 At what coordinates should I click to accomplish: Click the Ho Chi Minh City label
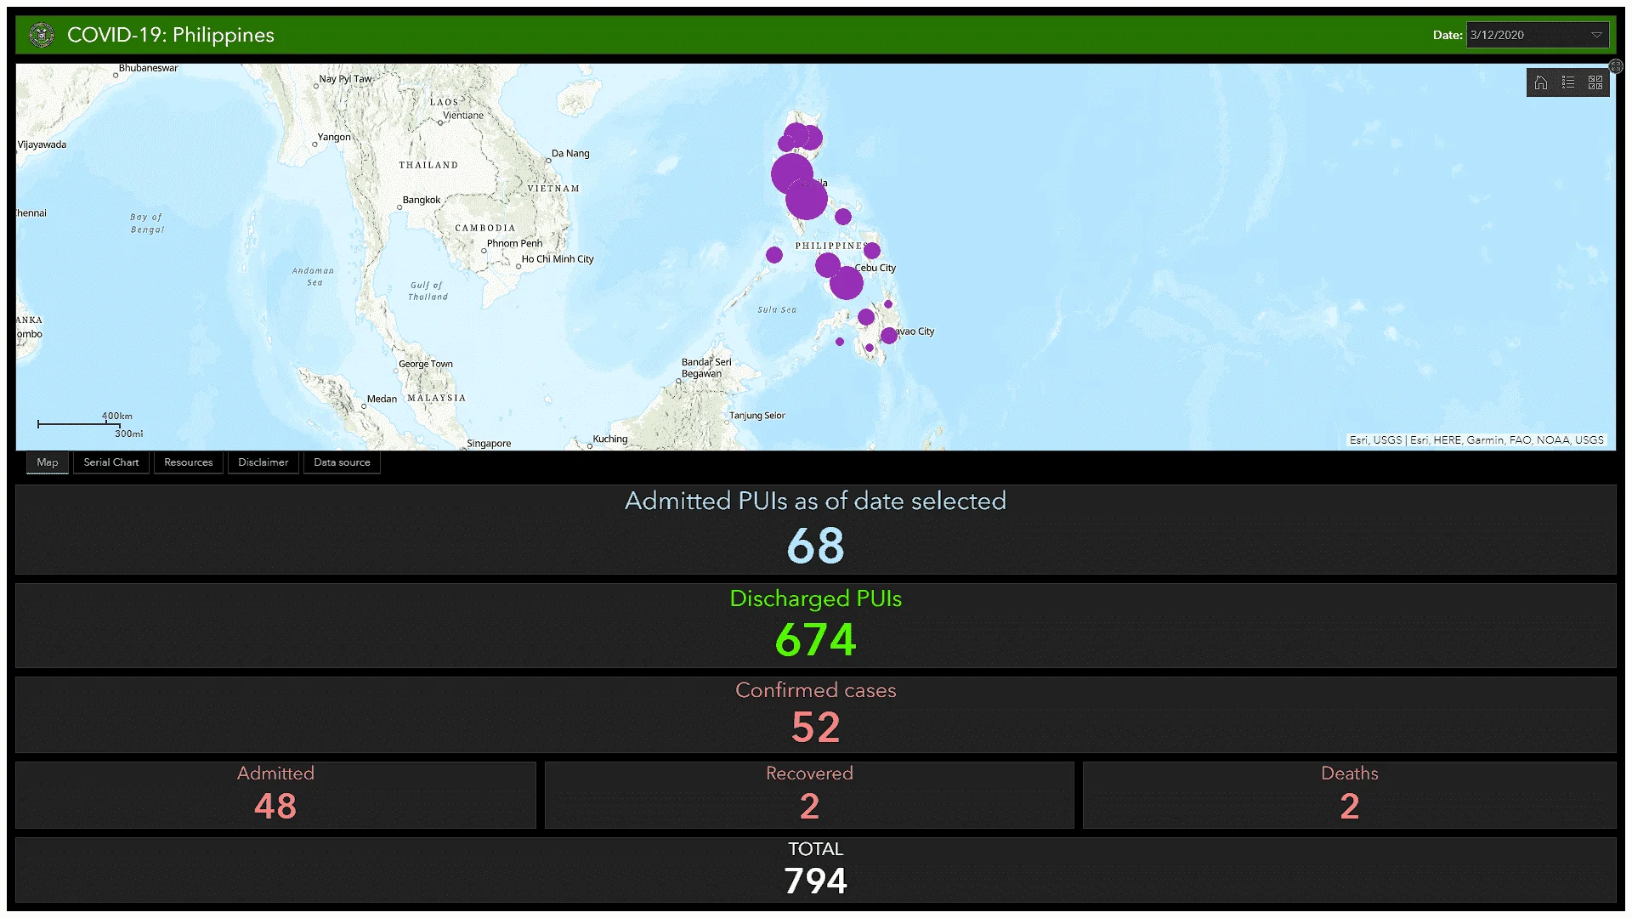coord(558,259)
